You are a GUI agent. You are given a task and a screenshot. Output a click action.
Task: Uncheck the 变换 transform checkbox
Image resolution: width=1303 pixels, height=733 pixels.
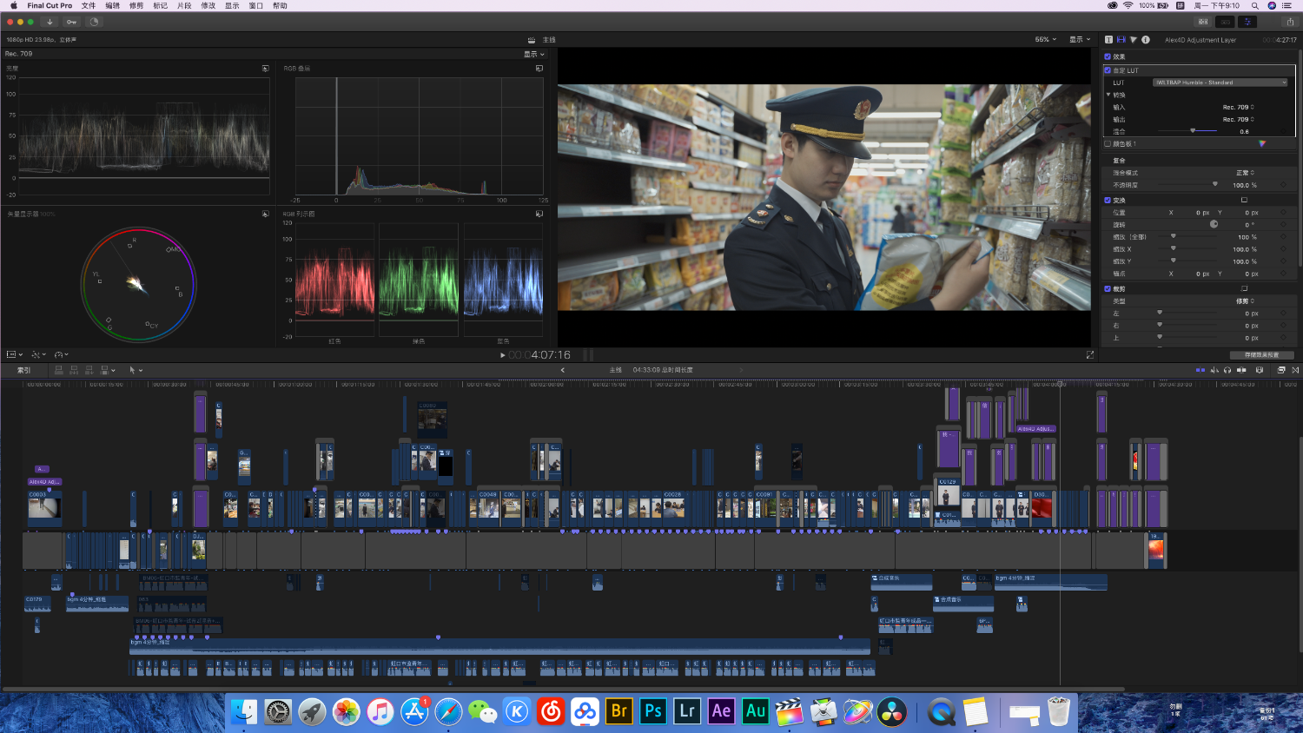click(1108, 201)
